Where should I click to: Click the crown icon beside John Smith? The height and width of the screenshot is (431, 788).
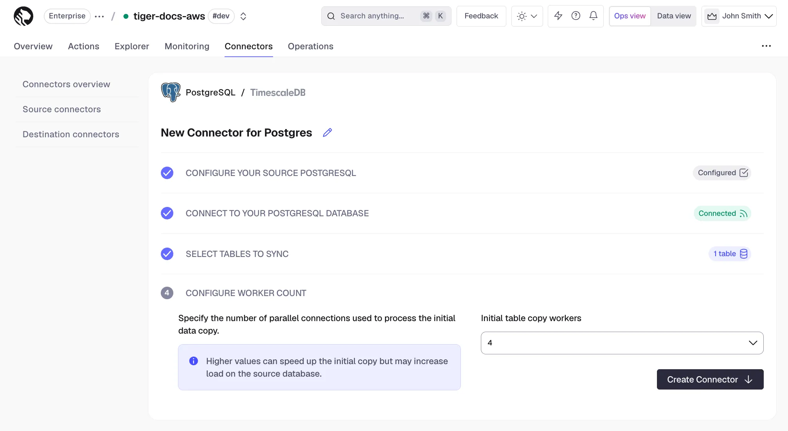pyautogui.click(x=712, y=16)
